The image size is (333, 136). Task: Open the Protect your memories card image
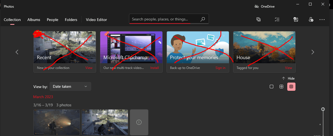click(x=198, y=47)
